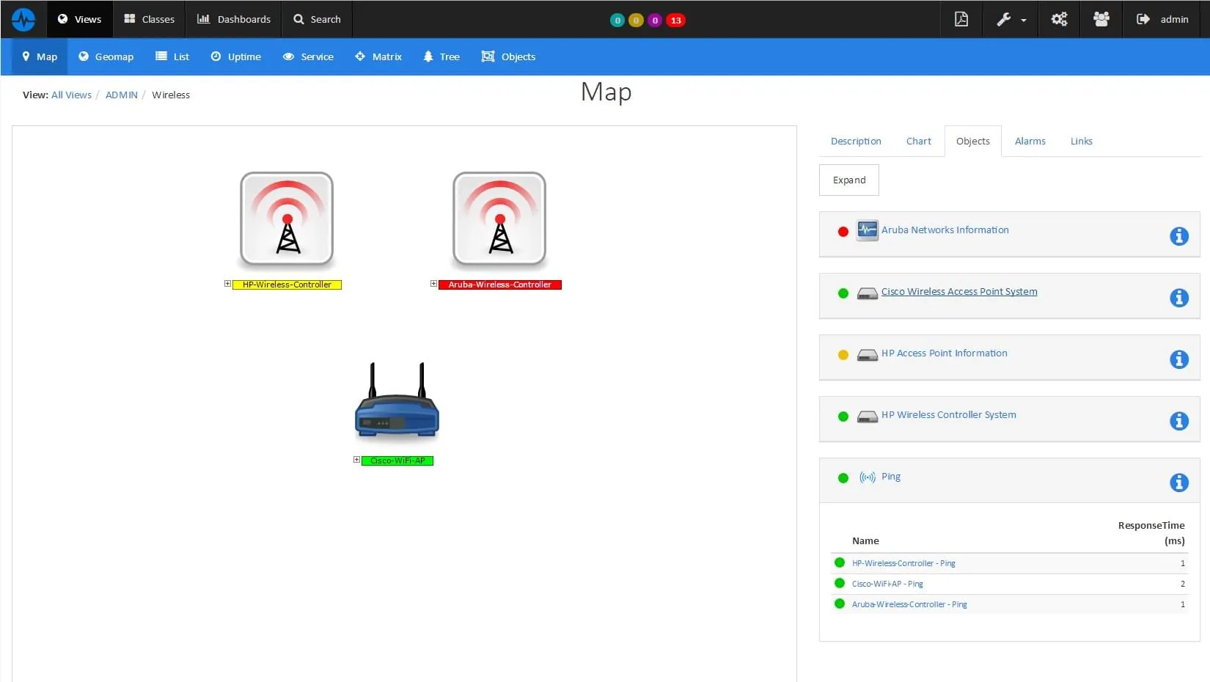Open the settings gear icon
The height and width of the screenshot is (682, 1210).
pyautogui.click(x=1058, y=19)
